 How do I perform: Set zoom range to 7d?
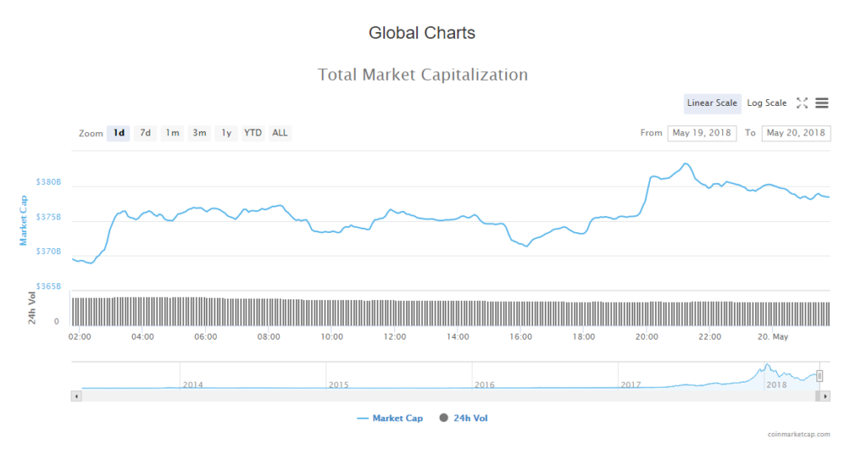point(145,133)
